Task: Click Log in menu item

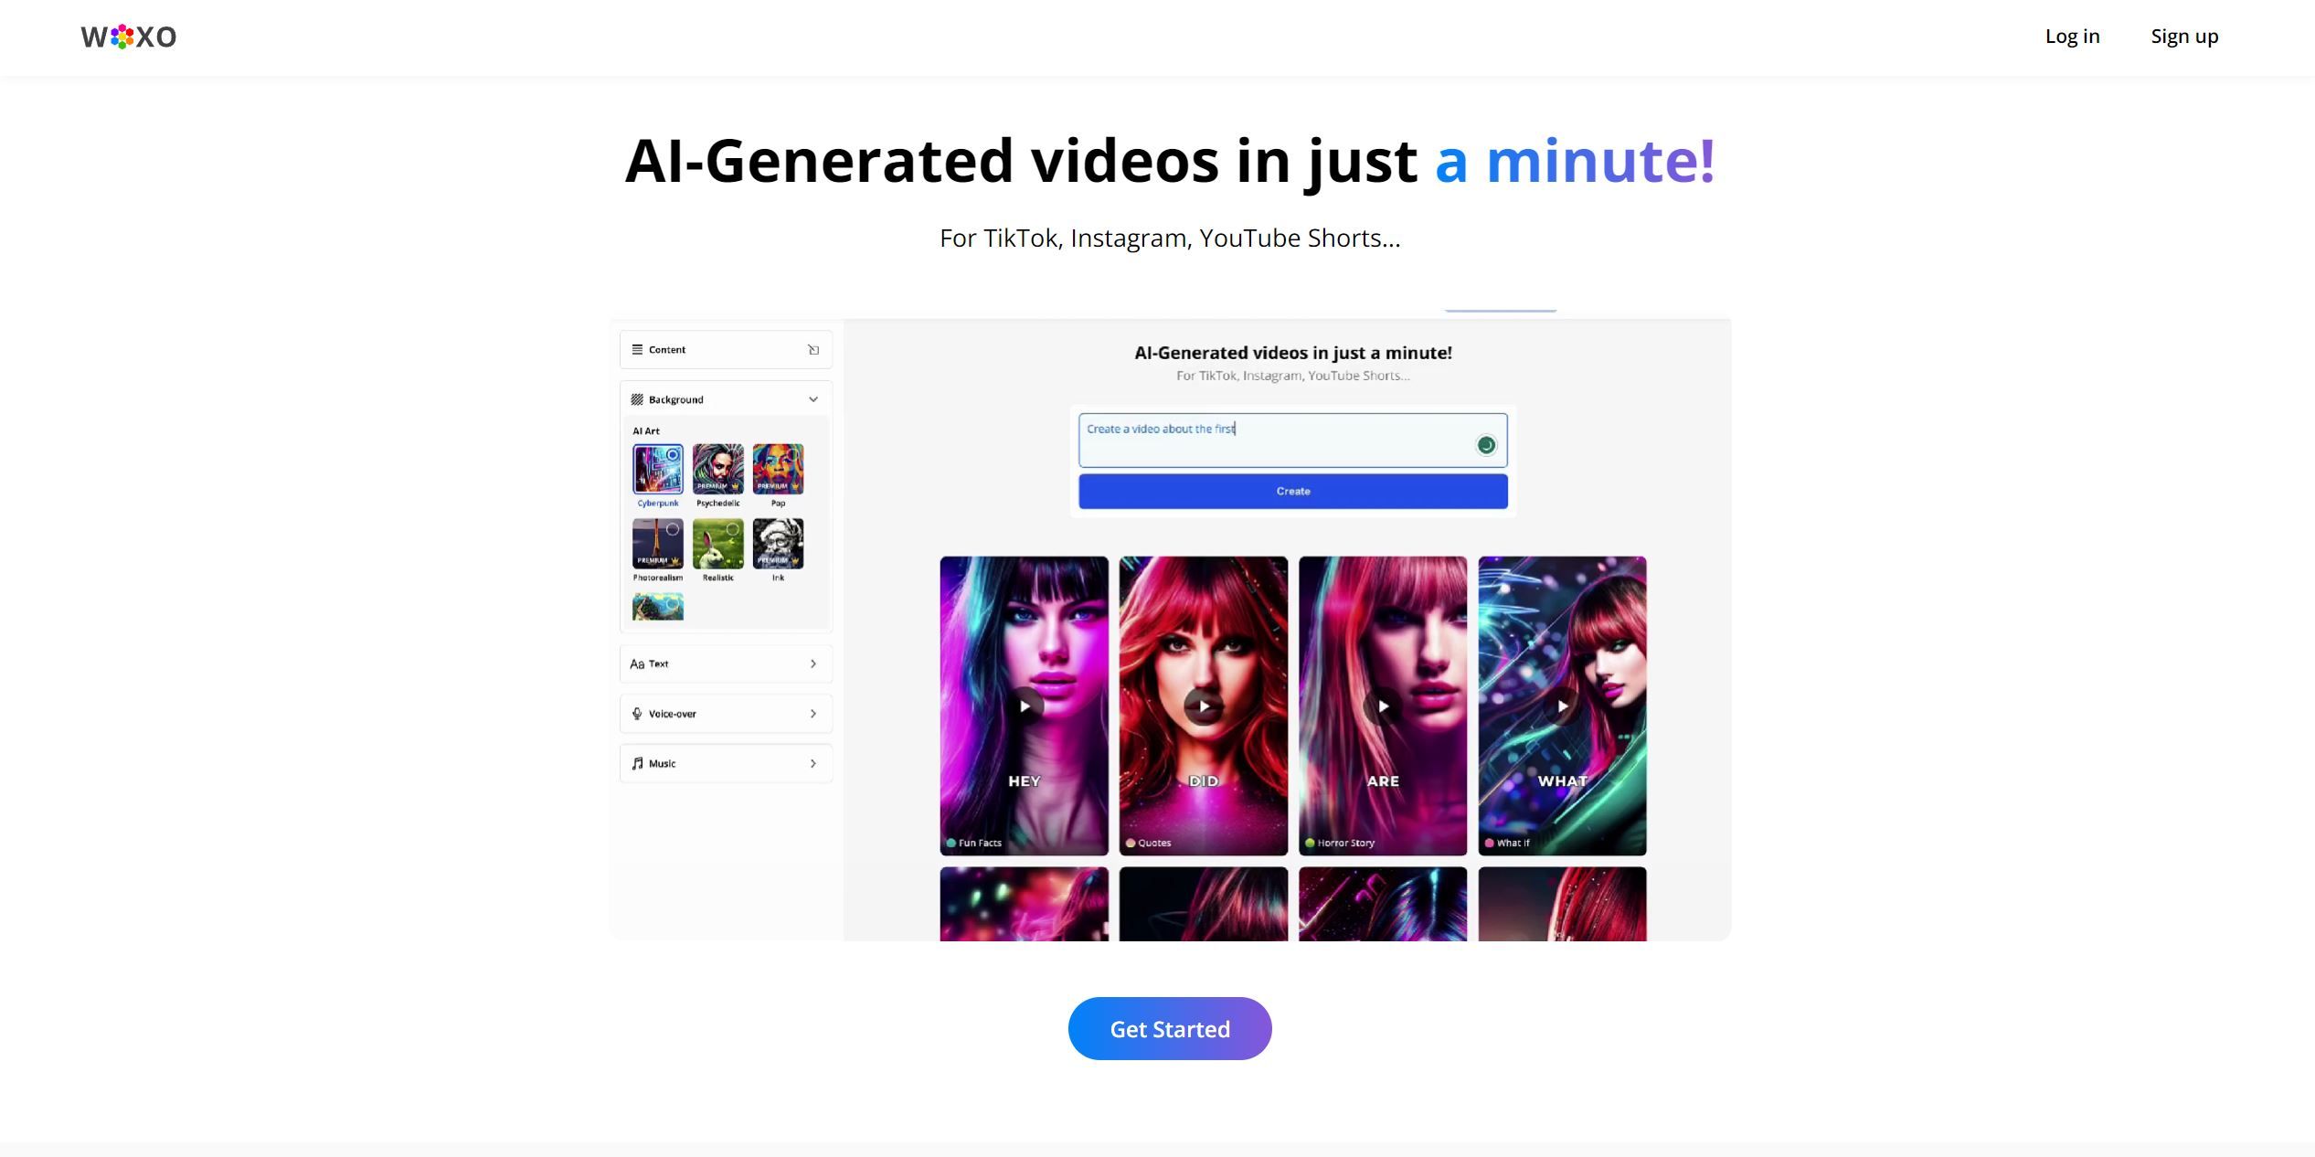Action: point(2071,36)
